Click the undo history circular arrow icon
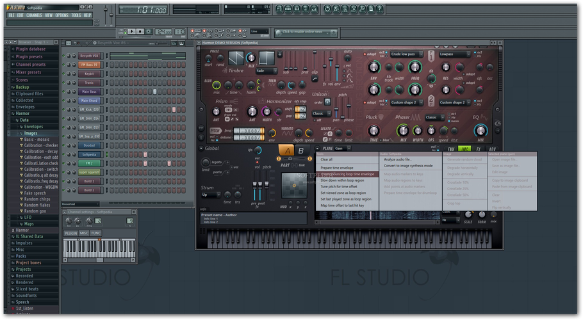The image size is (583, 320). click(x=327, y=9)
